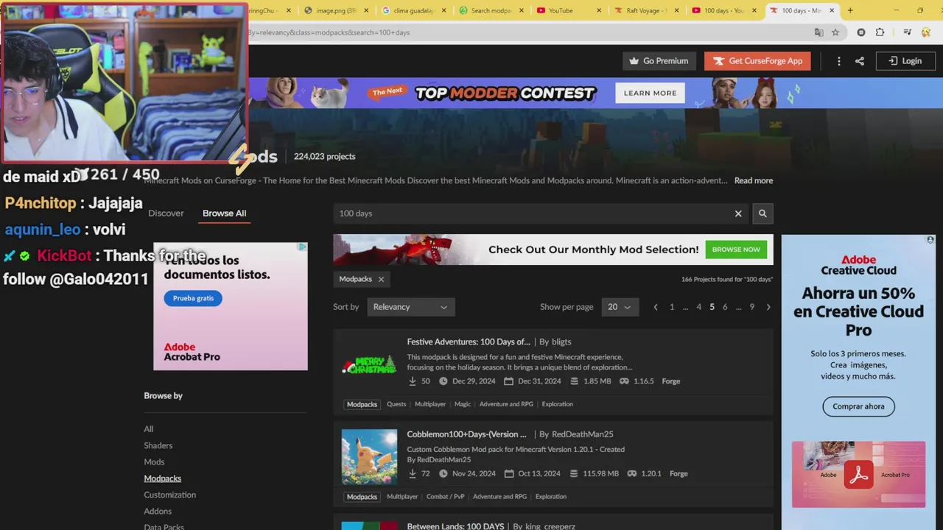Click Quests tag on Festive Adventures
943x530 pixels.
[396, 404]
